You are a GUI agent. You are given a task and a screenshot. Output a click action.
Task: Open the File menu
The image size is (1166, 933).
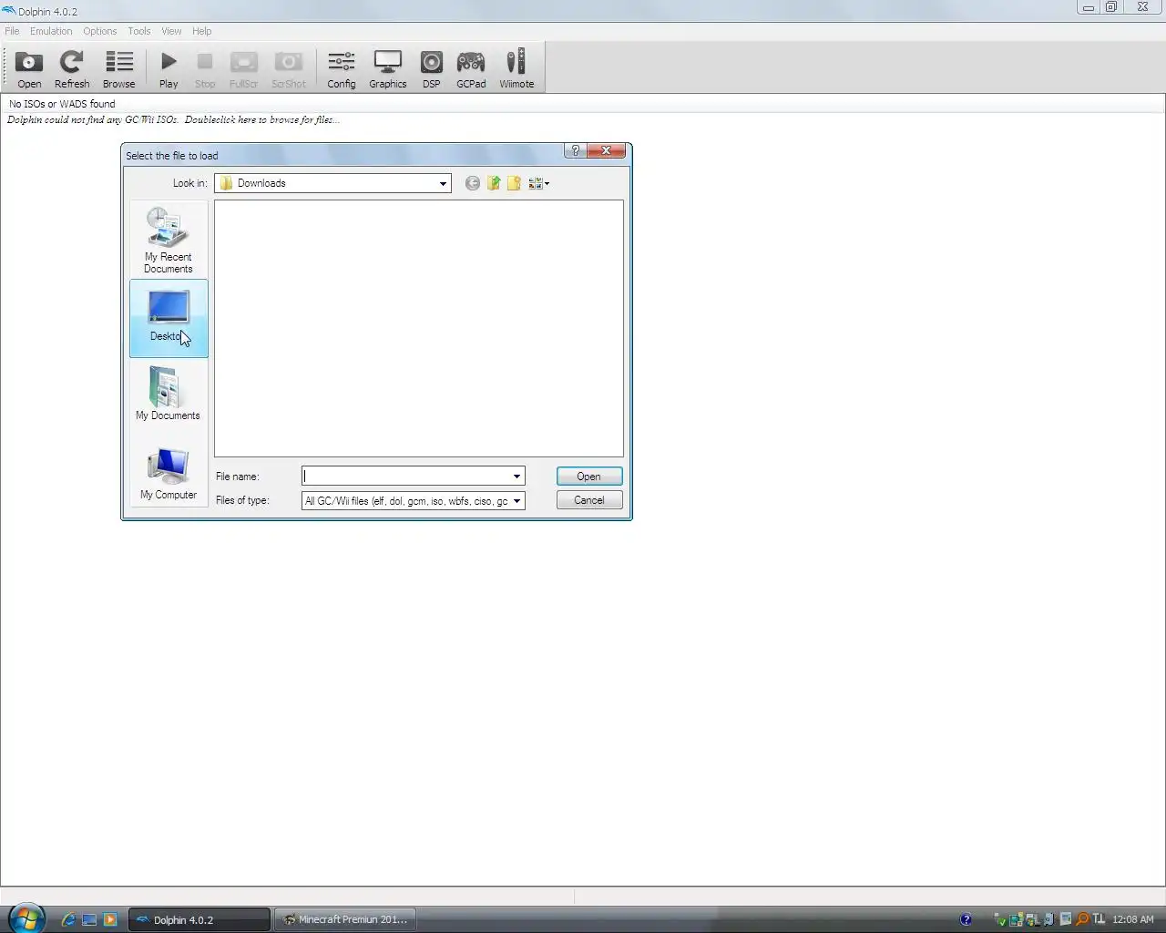pos(12,31)
